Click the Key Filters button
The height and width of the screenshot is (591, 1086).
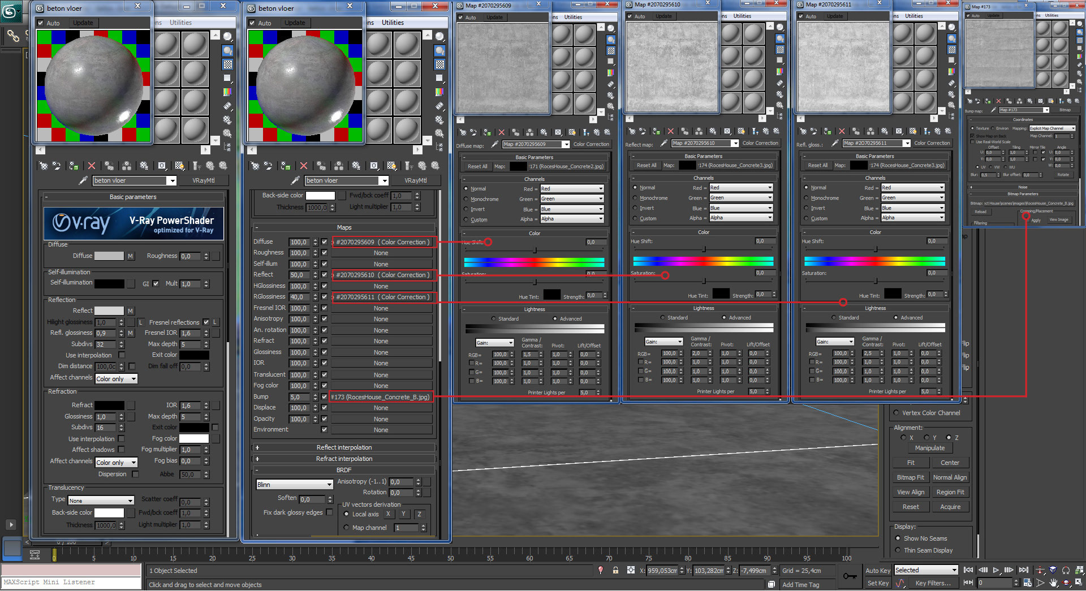[933, 583]
